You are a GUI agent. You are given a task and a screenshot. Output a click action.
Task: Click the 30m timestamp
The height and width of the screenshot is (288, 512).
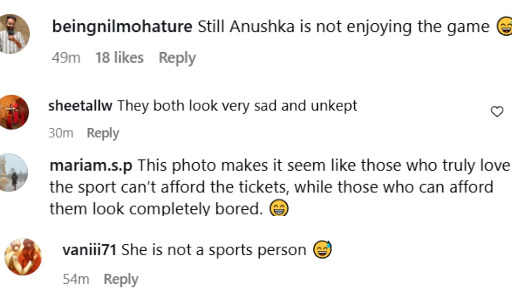(x=61, y=133)
